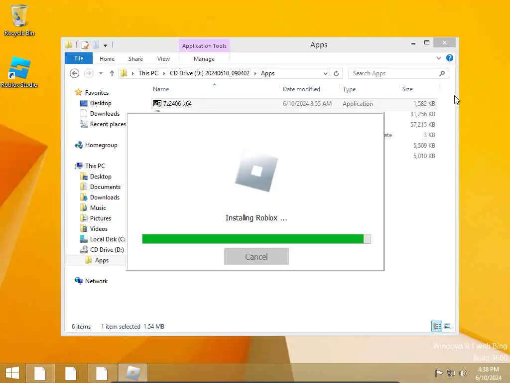Switch to Details view layout icon
The image size is (510, 383).
436,326
